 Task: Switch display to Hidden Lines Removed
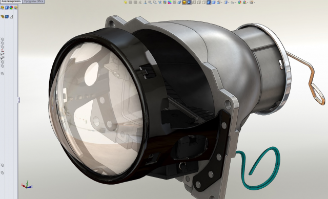pos(203,3)
